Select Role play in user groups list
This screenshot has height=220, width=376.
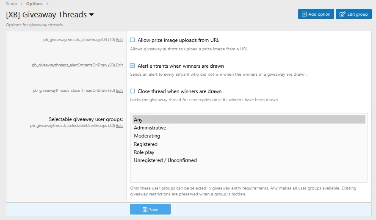[x=249, y=152]
